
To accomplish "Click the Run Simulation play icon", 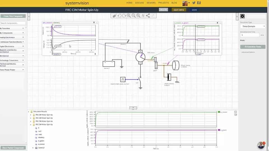I will [x=242, y=16].
